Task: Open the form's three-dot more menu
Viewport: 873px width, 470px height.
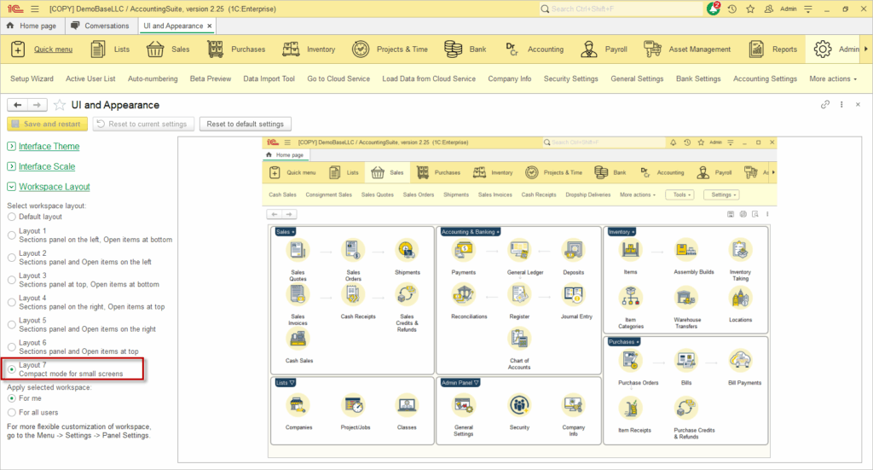Action: (841, 104)
